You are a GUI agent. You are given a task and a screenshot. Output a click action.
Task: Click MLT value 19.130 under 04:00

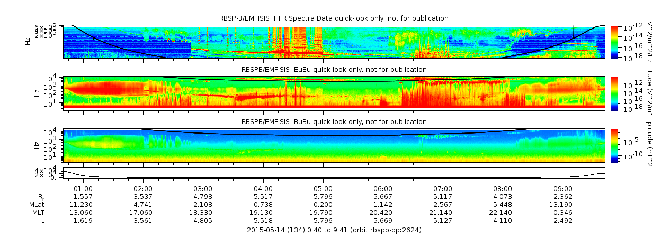click(x=263, y=212)
